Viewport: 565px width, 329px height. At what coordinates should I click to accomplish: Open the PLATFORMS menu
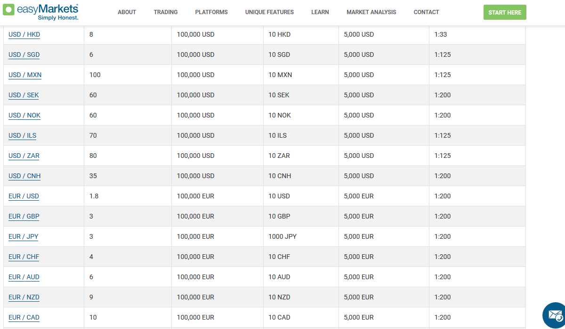click(211, 12)
